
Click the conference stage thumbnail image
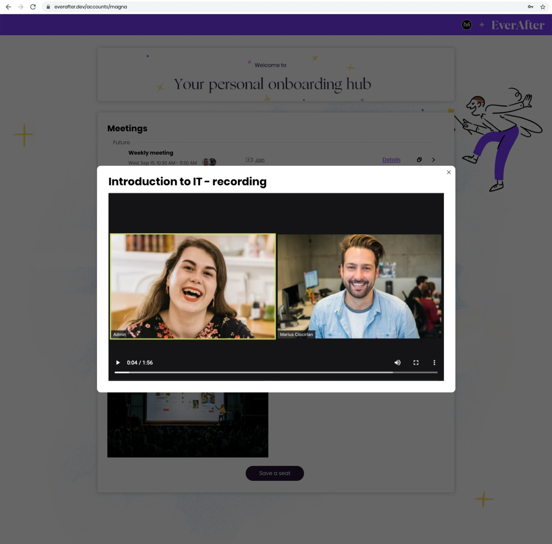click(188, 425)
